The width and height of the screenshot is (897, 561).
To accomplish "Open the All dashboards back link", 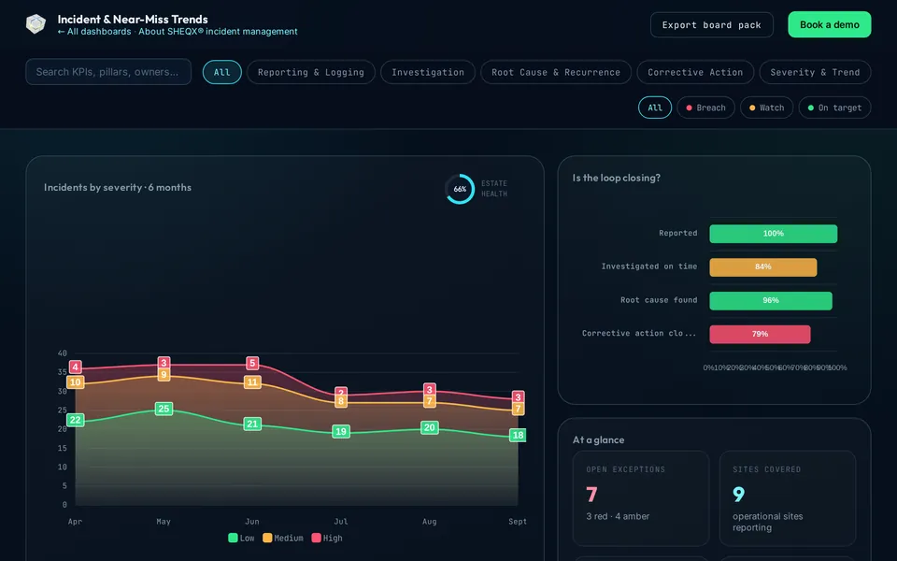I will 94,32.
